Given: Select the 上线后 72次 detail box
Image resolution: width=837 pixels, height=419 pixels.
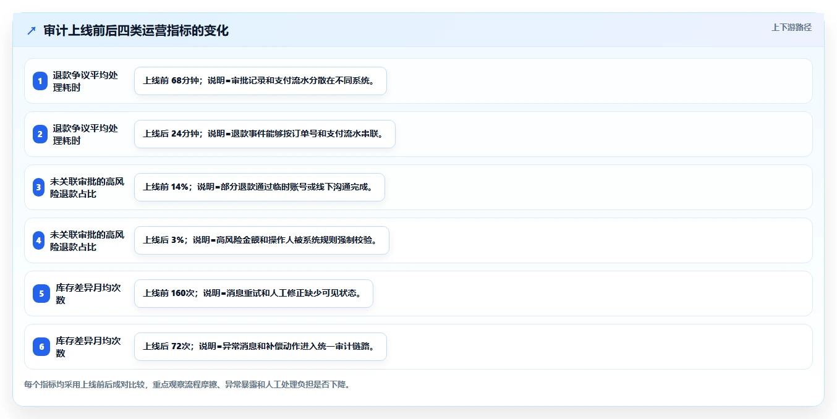Looking at the screenshot, I should [x=260, y=347].
